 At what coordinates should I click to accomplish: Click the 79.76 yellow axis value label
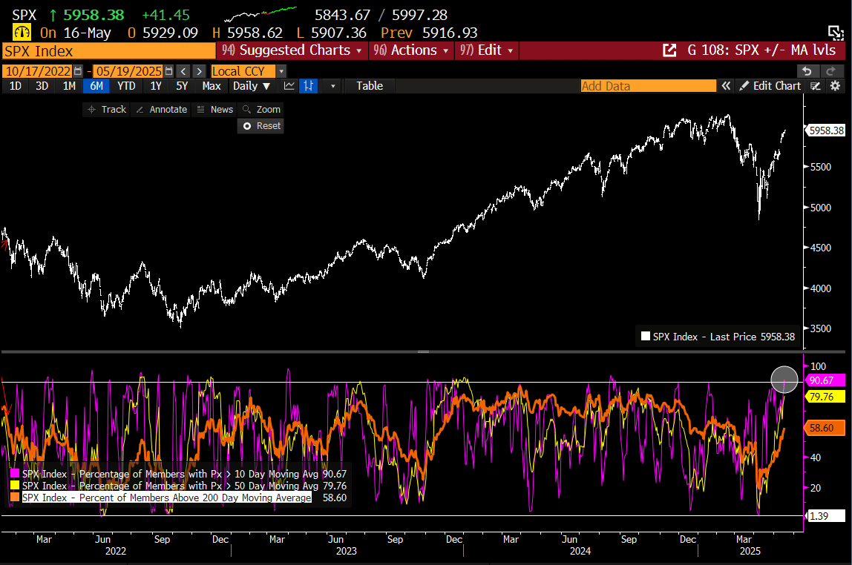(x=825, y=397)
